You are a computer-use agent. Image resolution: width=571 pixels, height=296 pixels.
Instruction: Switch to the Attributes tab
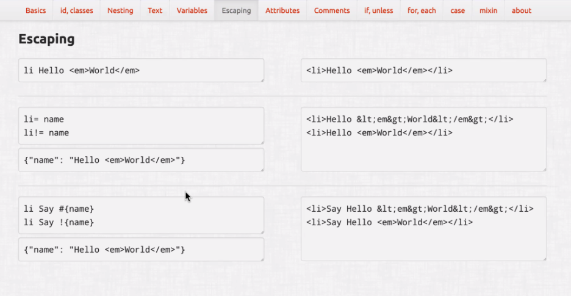(x=282, y=10)
